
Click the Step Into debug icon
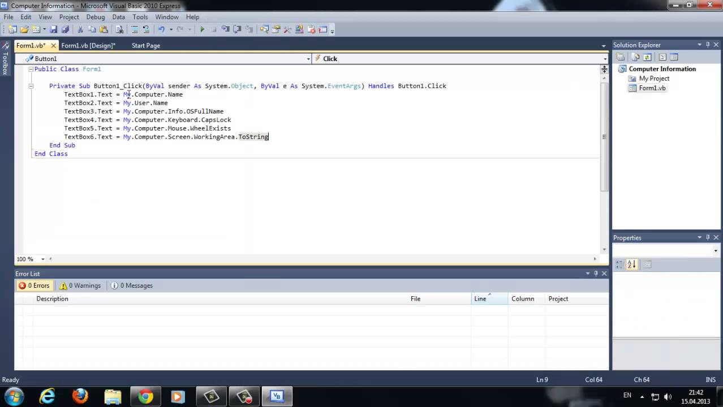click(x=226, y=29)
